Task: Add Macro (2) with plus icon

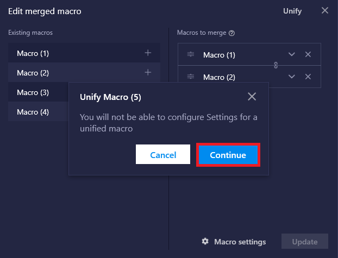Action: pos(148,72)
